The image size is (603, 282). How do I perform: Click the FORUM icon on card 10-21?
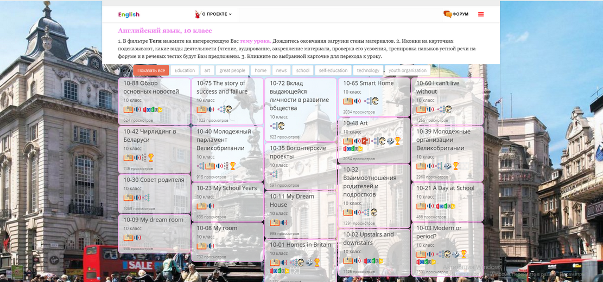click(446, 206)
